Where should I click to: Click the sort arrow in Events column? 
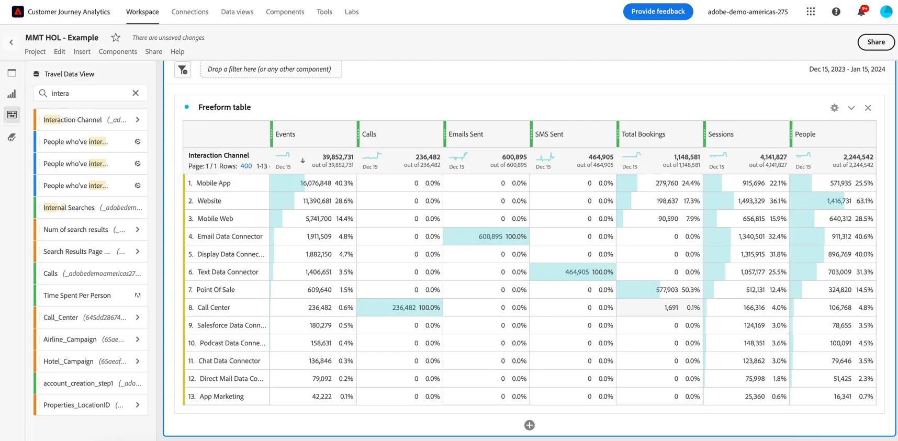pos(302,161)
